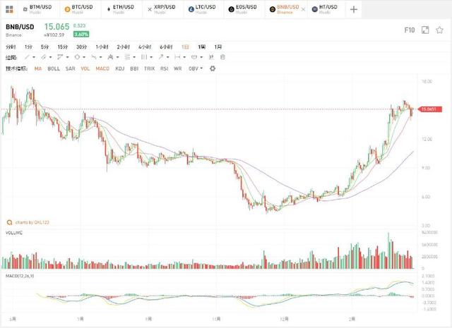The image size is (452, 328).
Task: Toggle the KDJ indicator
Action: (x=119, y=68)
